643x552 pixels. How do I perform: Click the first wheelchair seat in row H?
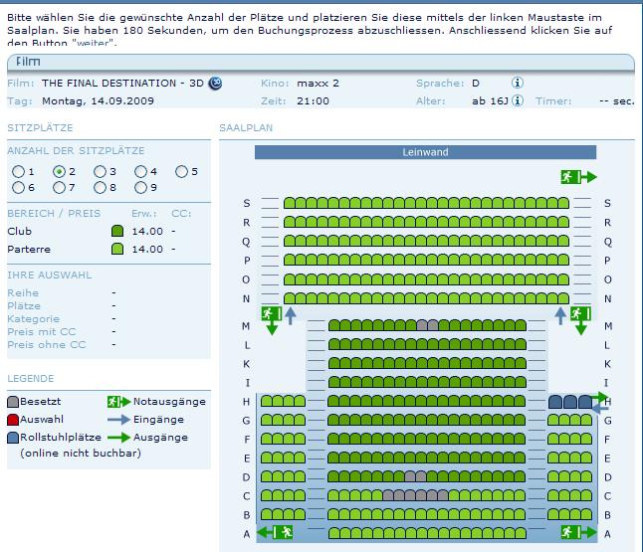pos(555,402)
